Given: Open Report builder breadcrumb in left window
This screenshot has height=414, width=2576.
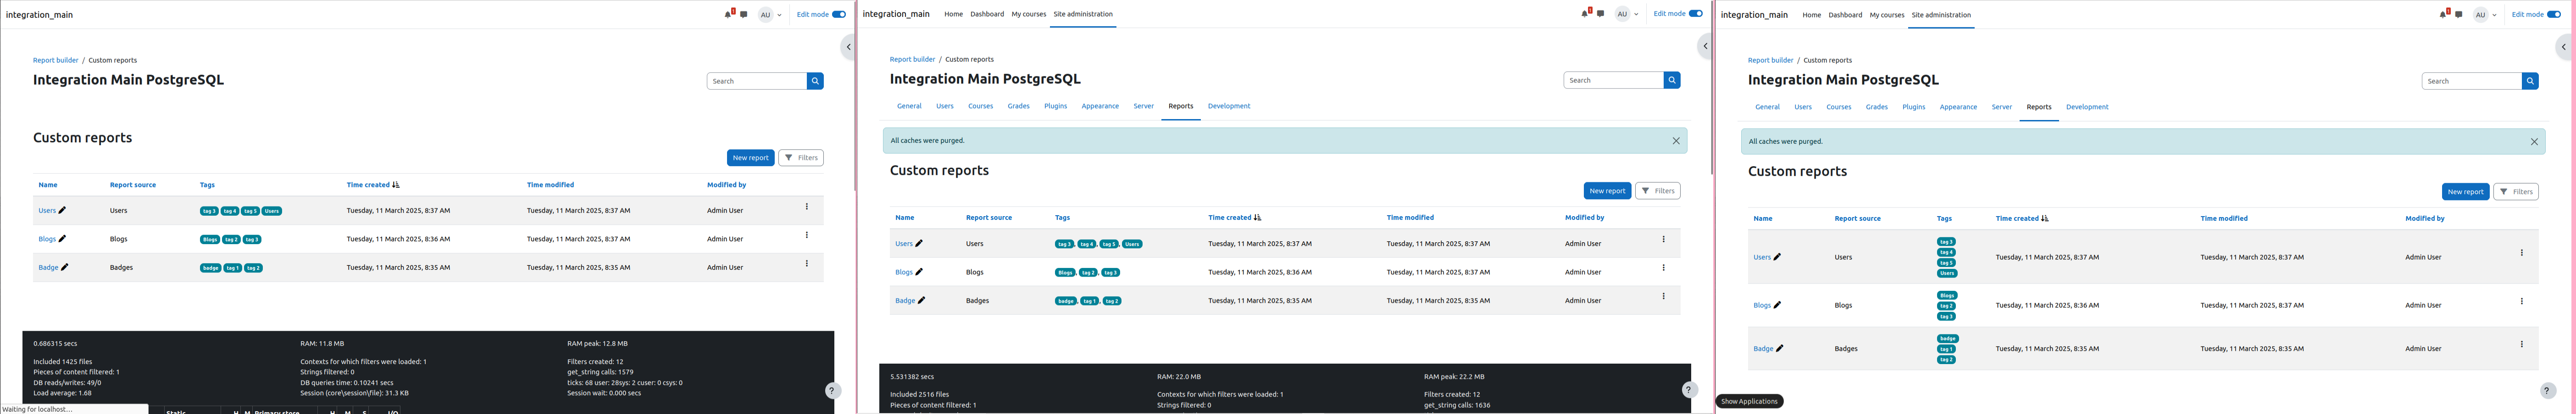Looking at the screenshot, I should click(x=56, y=60).
